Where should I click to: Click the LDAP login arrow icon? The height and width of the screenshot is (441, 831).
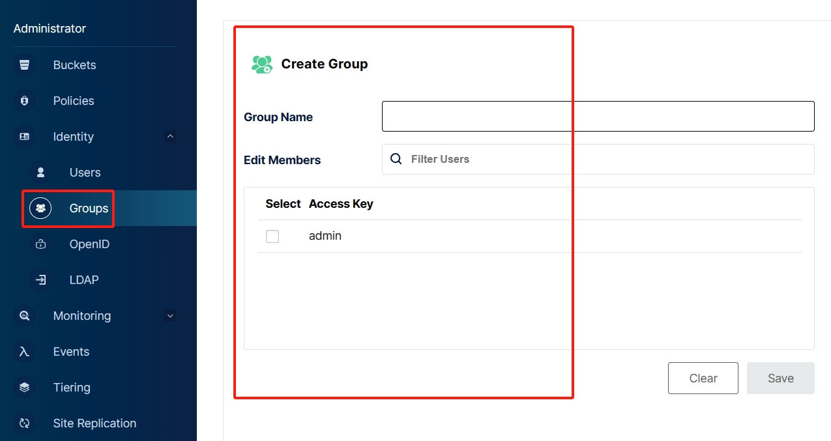click(40, 280)
